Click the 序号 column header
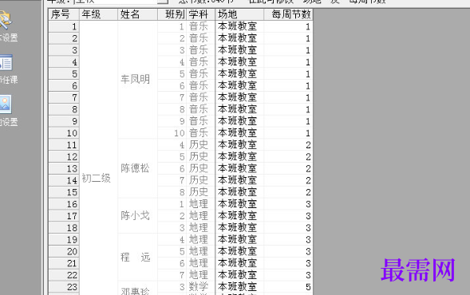470x295 pixels. point(64,14)
